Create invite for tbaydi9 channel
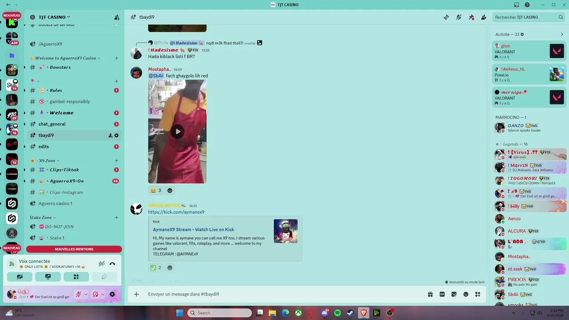Screen dimensions: 569x320 click(110, 136)
